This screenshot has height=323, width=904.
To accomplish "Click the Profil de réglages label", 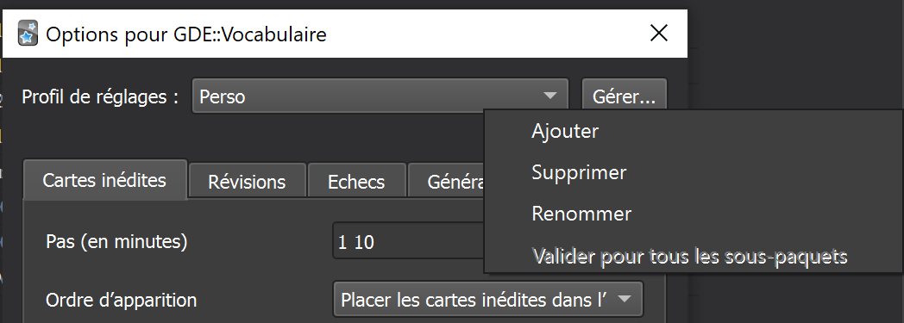I will tap(100, 96).
